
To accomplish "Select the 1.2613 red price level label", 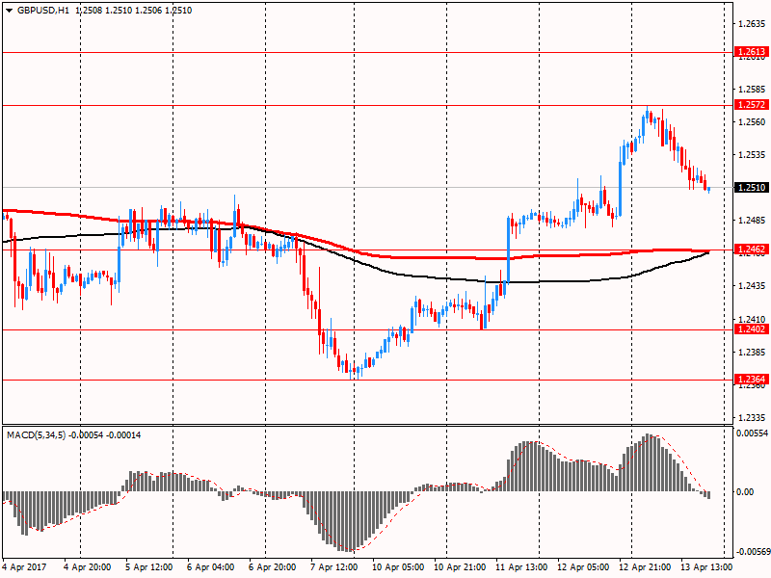I will click(x=752, y=52).
